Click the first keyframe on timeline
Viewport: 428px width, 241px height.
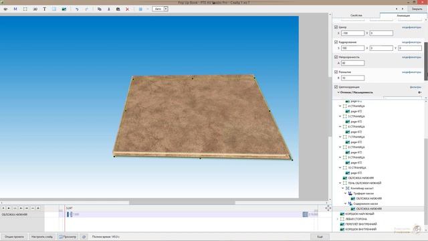68,214
